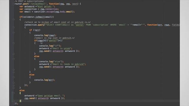Click validator.isEmail(email) condition
189x106 pixels.
38,17
